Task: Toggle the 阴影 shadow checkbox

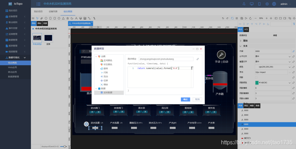Action: [256, 77]
